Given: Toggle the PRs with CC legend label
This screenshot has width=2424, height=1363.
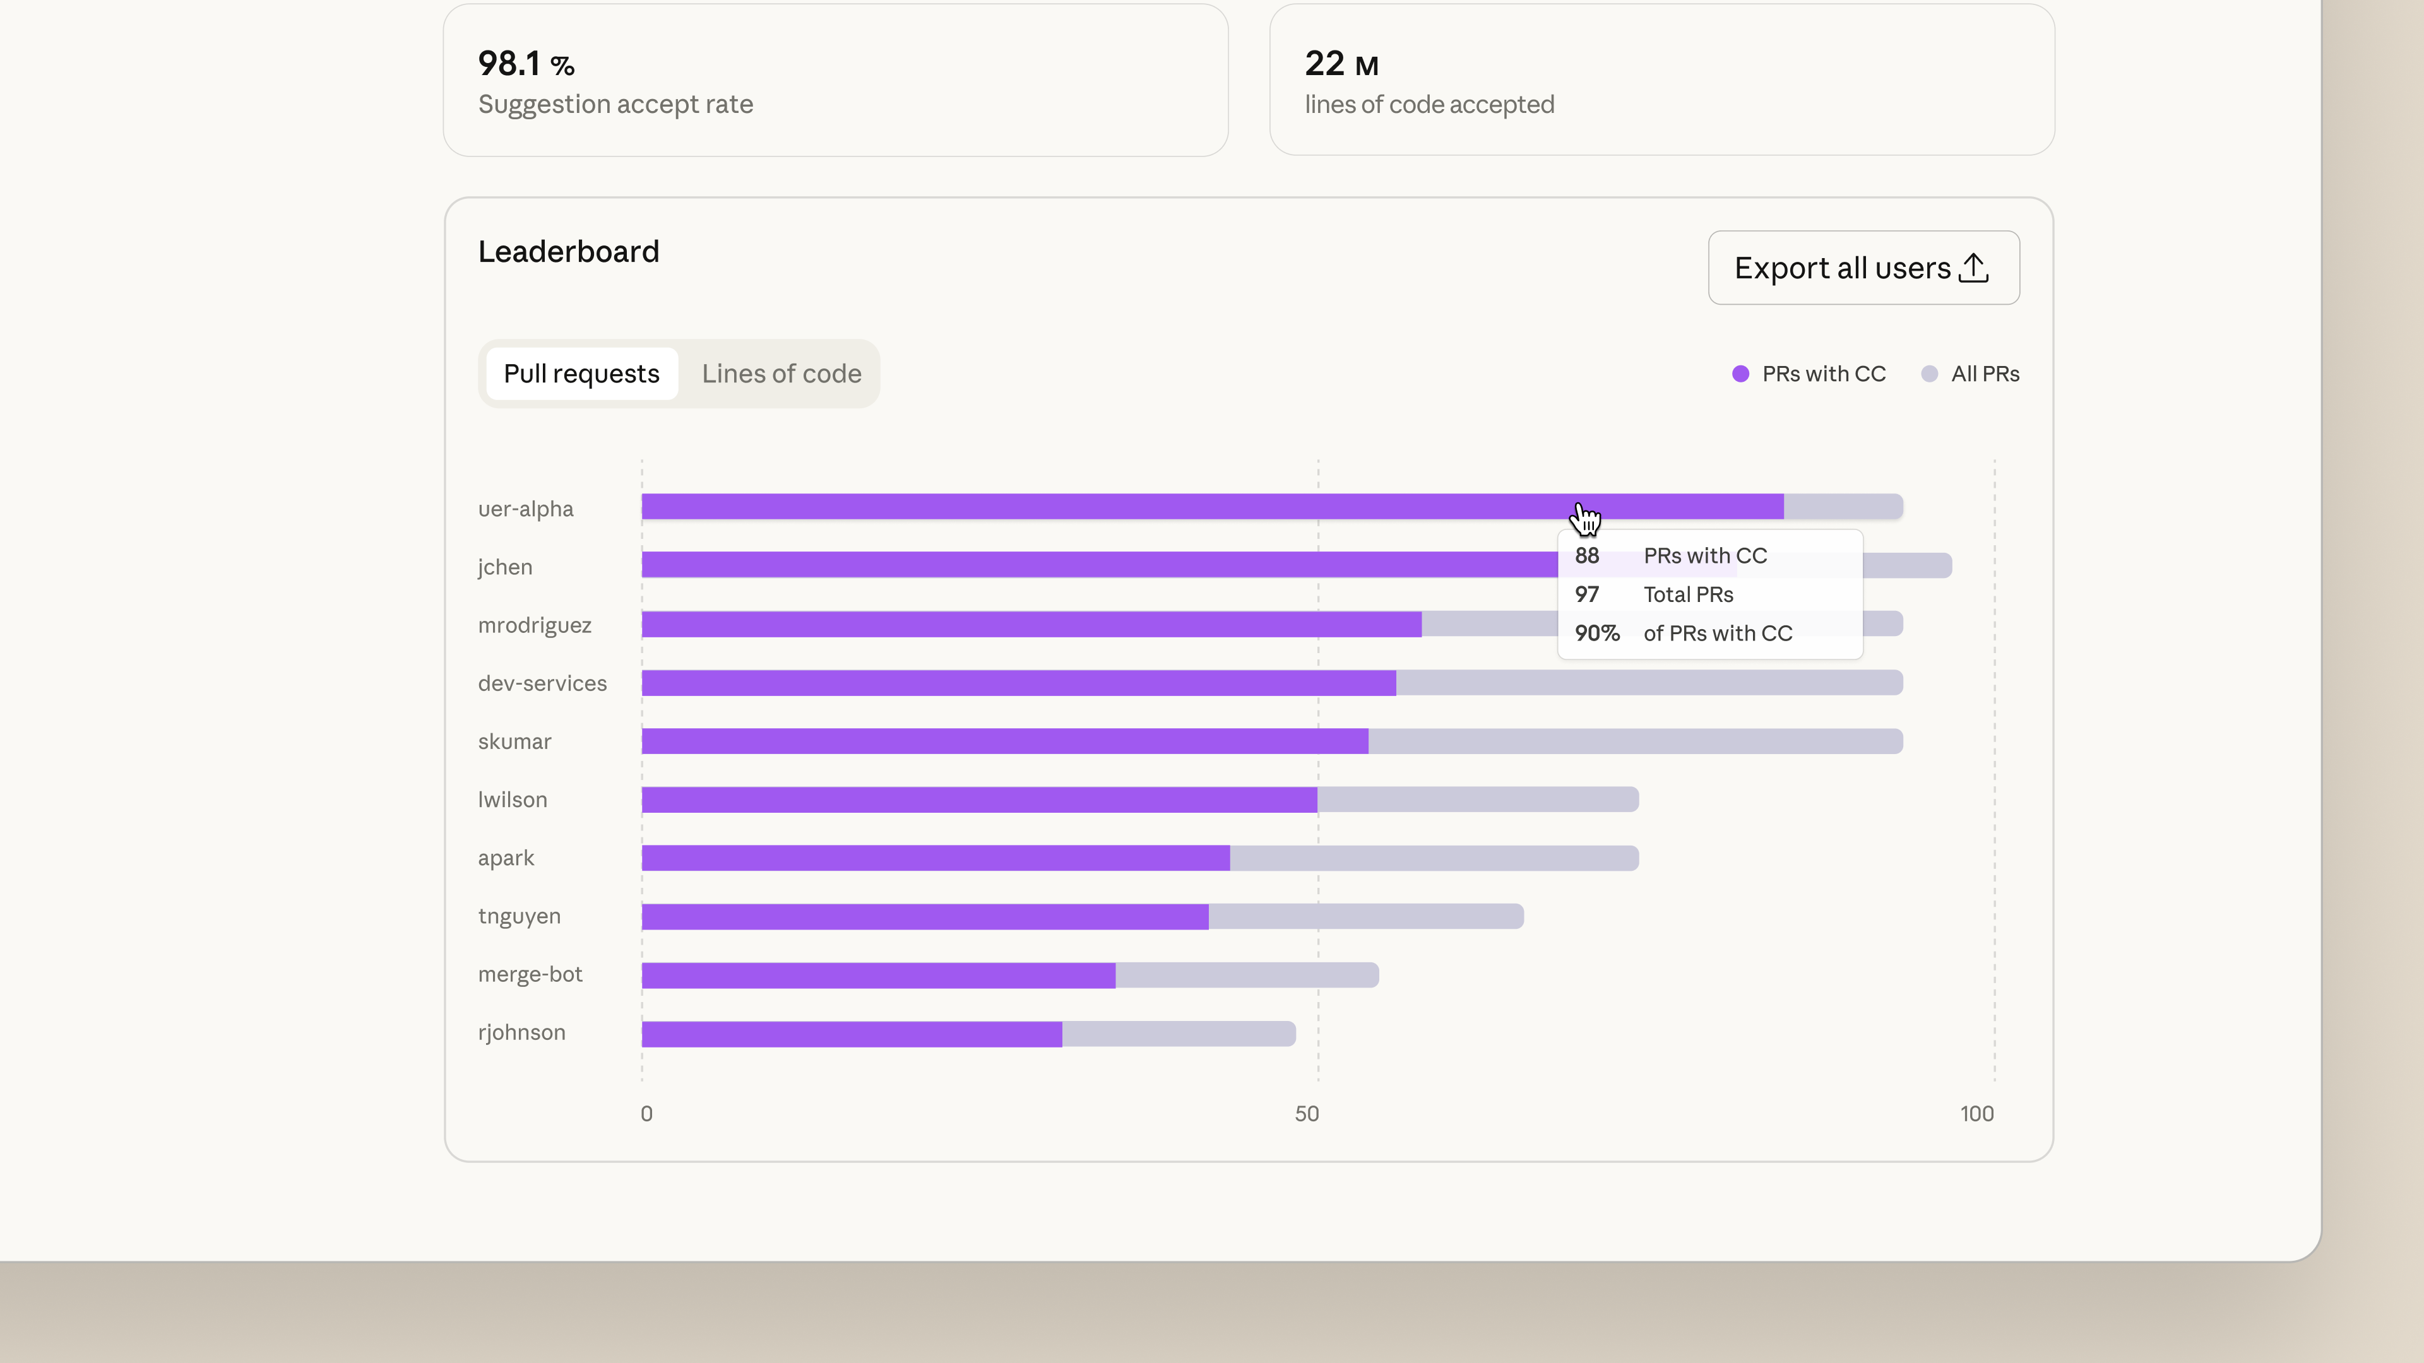Looking at the screenshot, I should pos(1822,374).
